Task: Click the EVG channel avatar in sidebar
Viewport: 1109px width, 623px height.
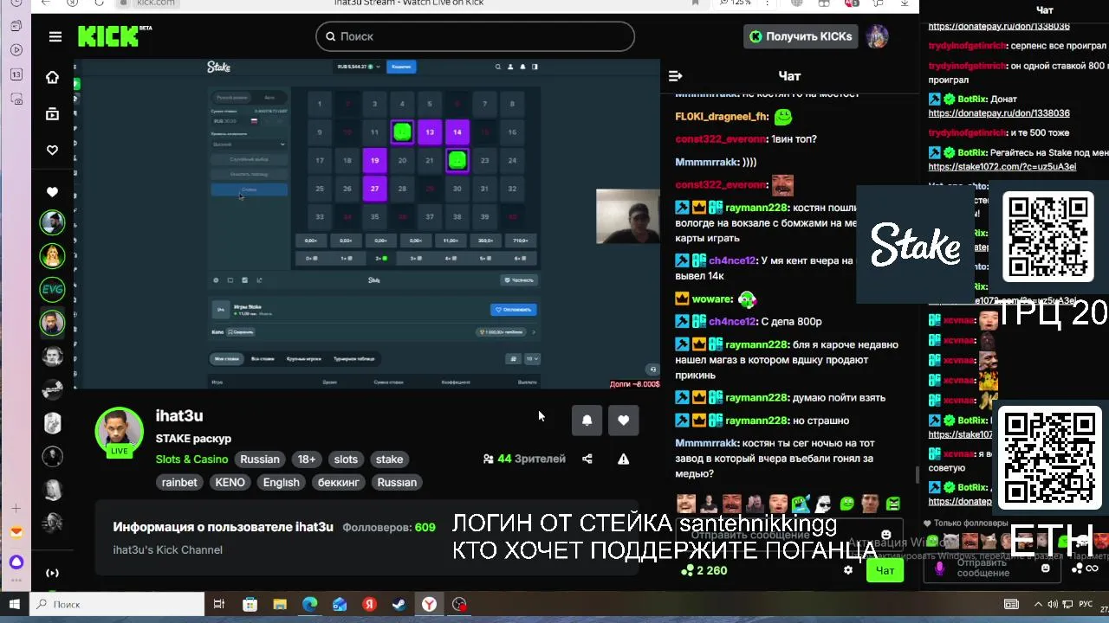Action: coord(52,289)
